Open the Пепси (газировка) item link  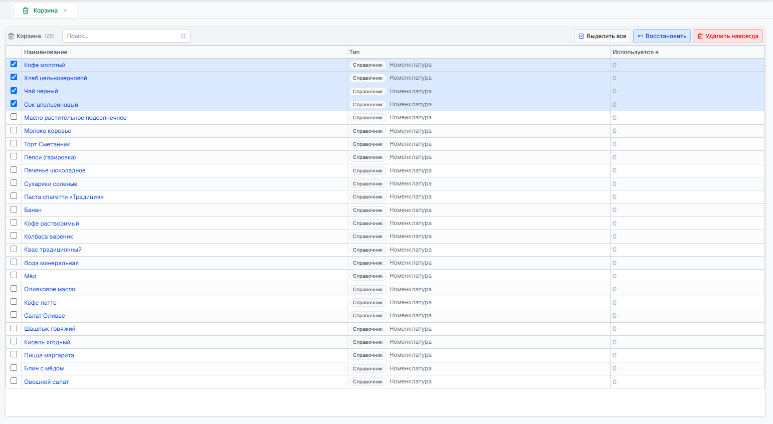[50, 157]
